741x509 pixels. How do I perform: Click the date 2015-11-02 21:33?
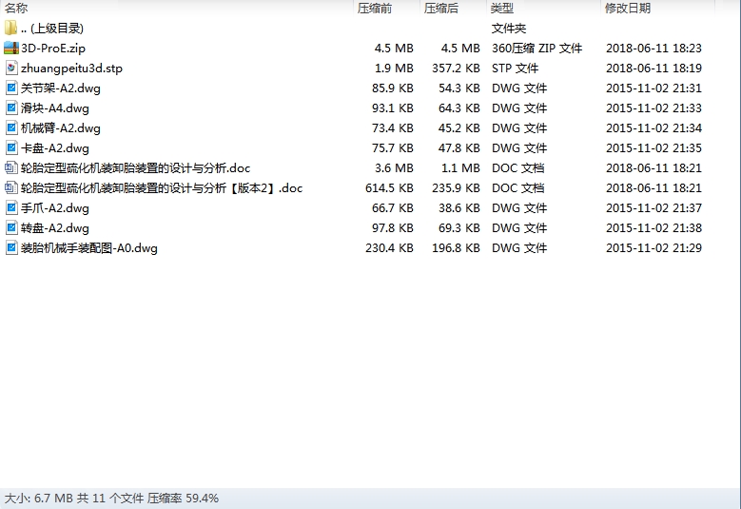653,108
